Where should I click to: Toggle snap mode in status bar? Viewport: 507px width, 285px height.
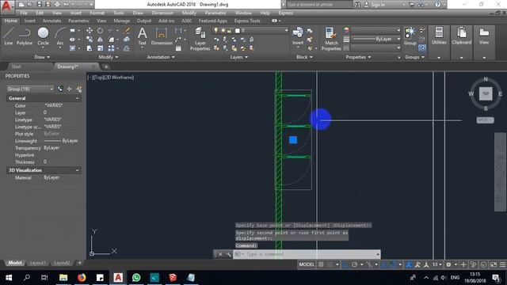tap(330, 264)
